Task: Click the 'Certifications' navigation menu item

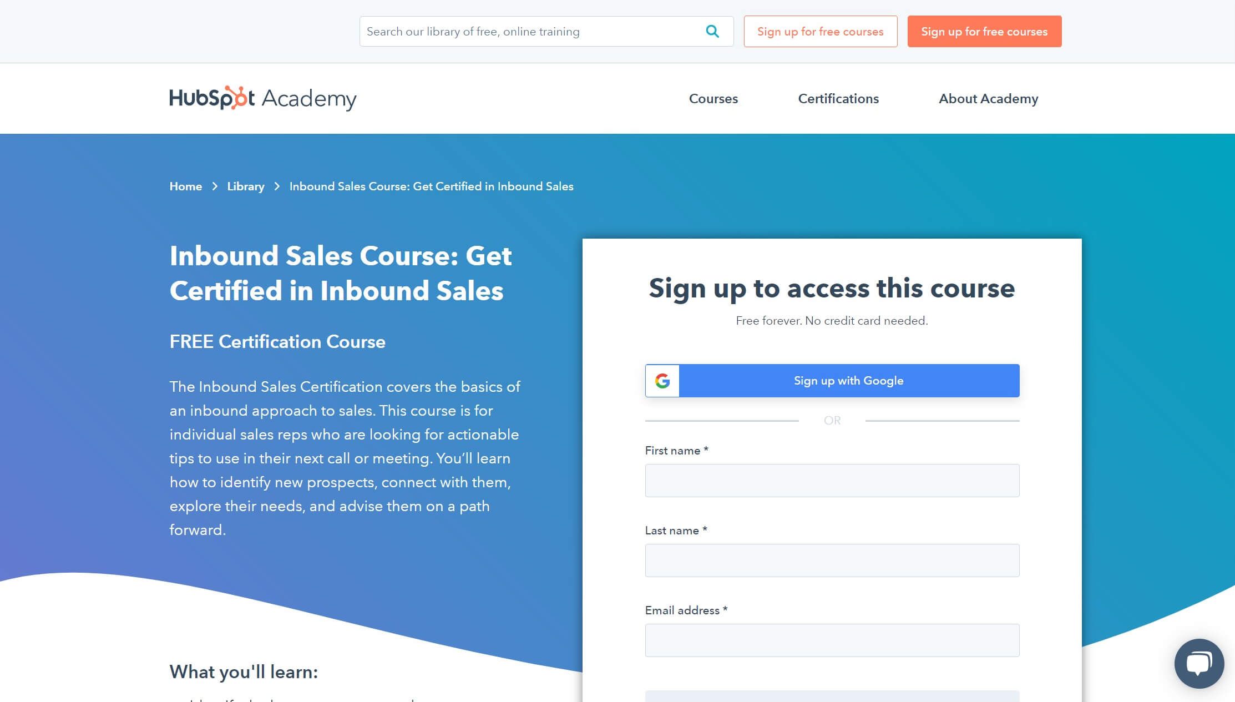Action: [838, 98]
